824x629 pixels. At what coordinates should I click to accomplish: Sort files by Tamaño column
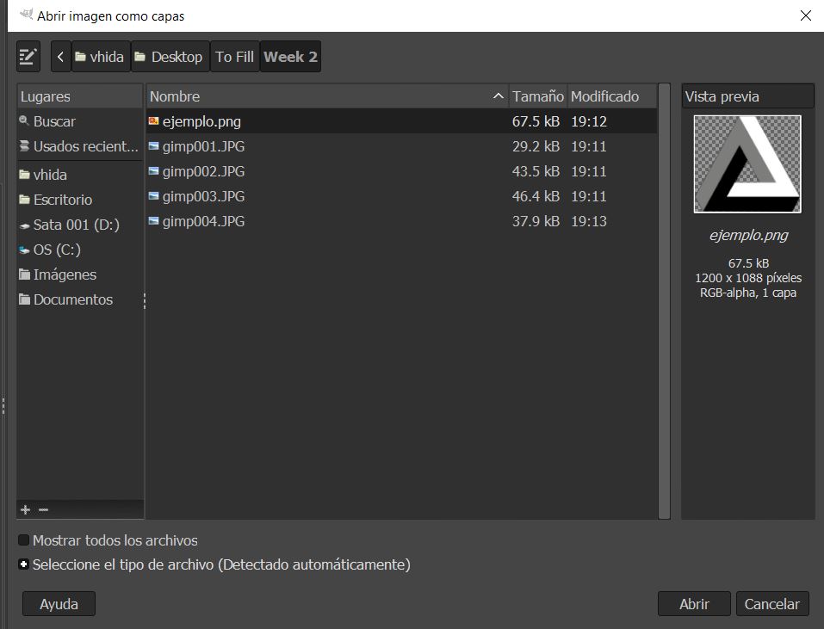pos(538,96)
